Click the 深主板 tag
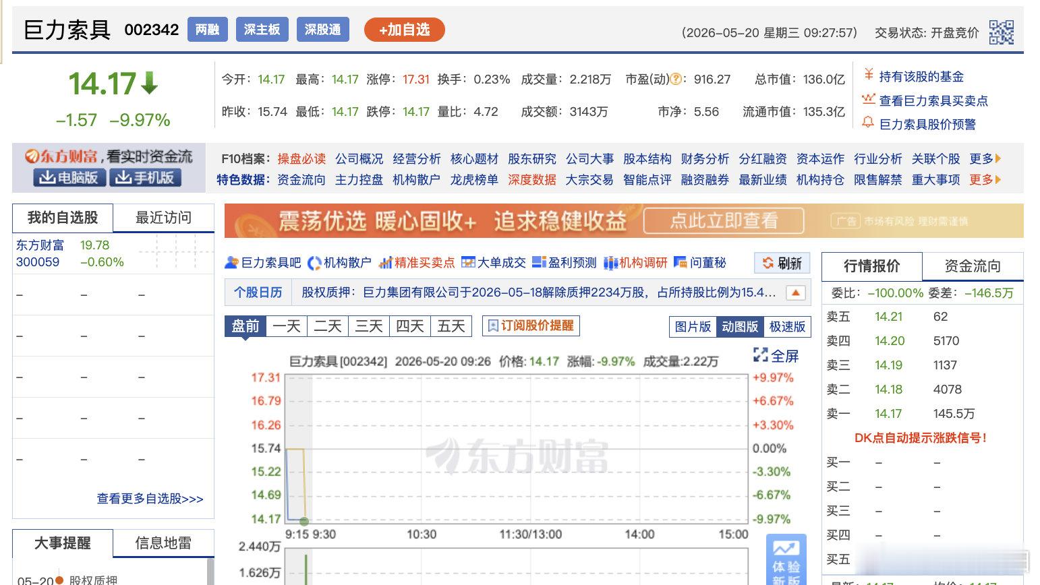Viewport: 1040px width, 585px height. [x=262, y=30]
